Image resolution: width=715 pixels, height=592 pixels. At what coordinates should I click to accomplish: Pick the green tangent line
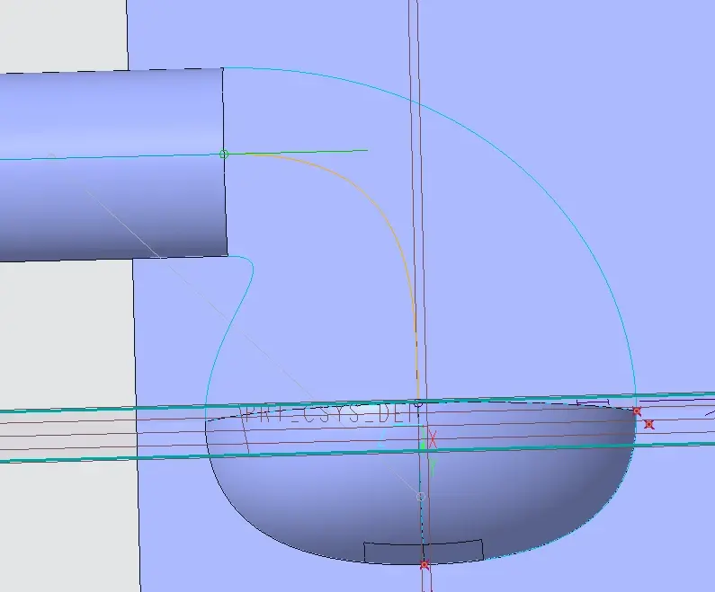[x=297, y=152]
